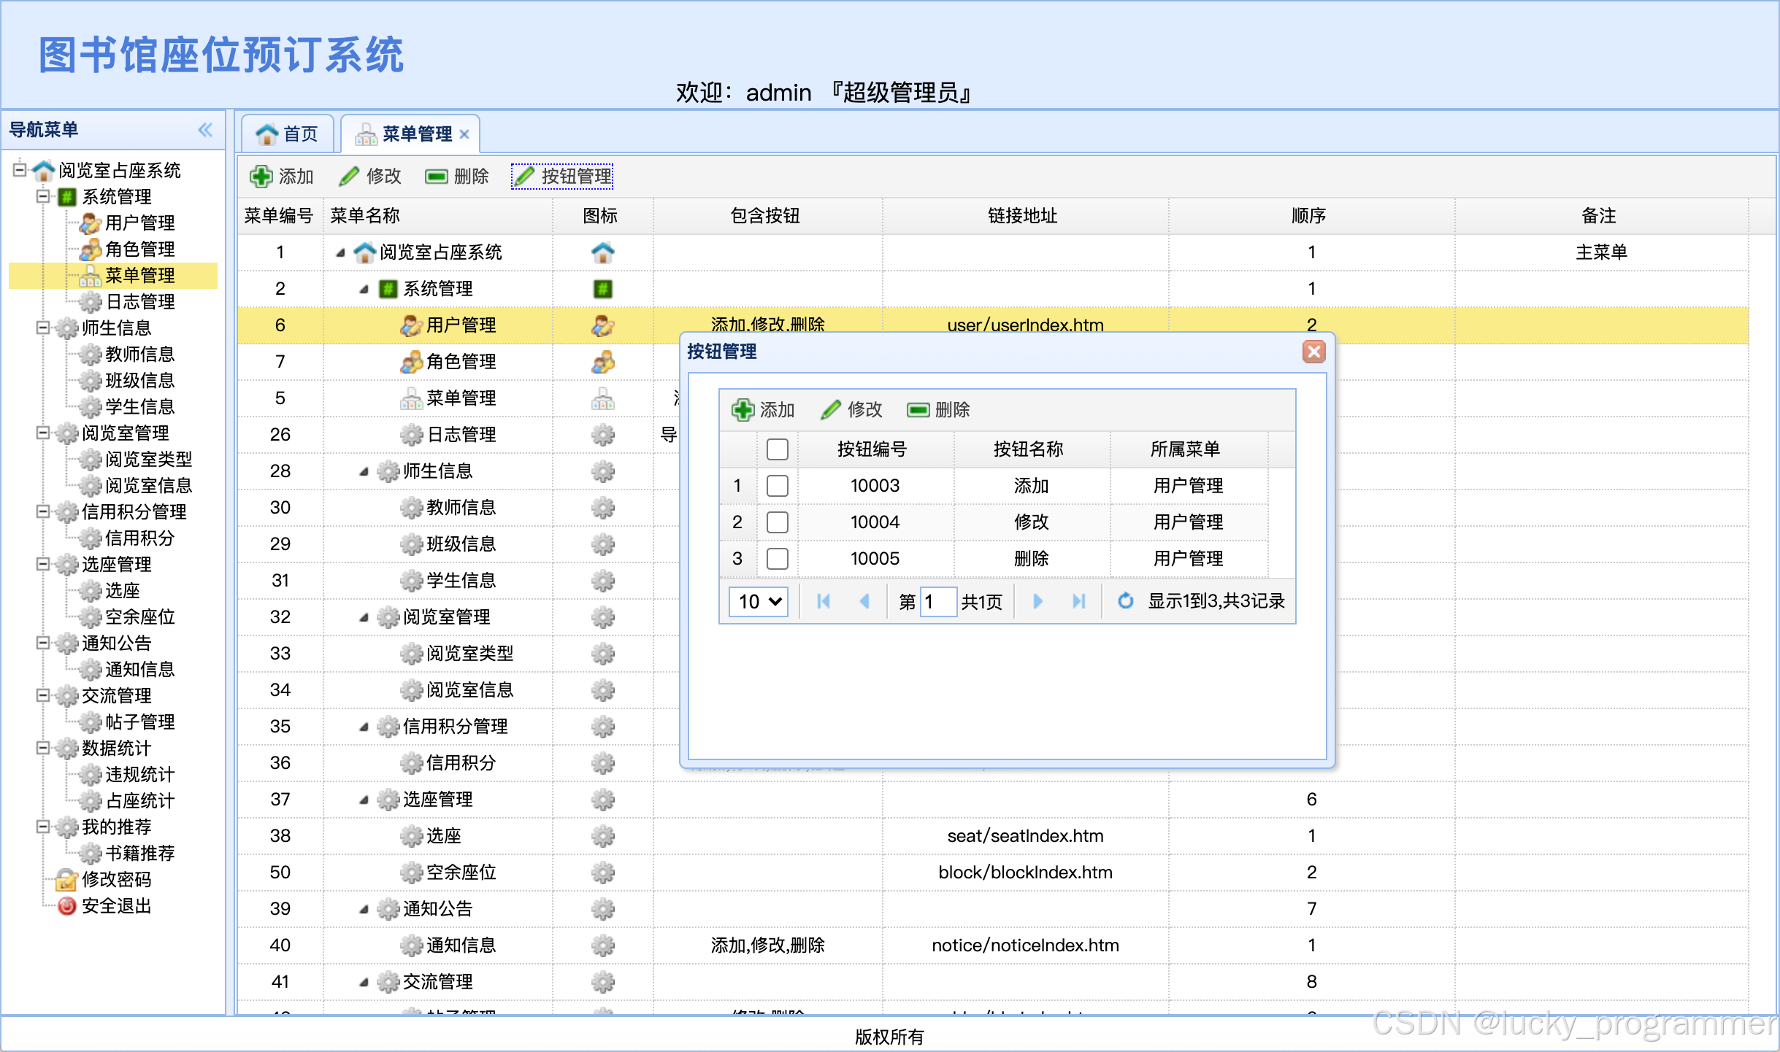Image resolution: width=1780 pixels, height=1052 pixels.
Task: Click the page number input field
Action: click(937, 601)
